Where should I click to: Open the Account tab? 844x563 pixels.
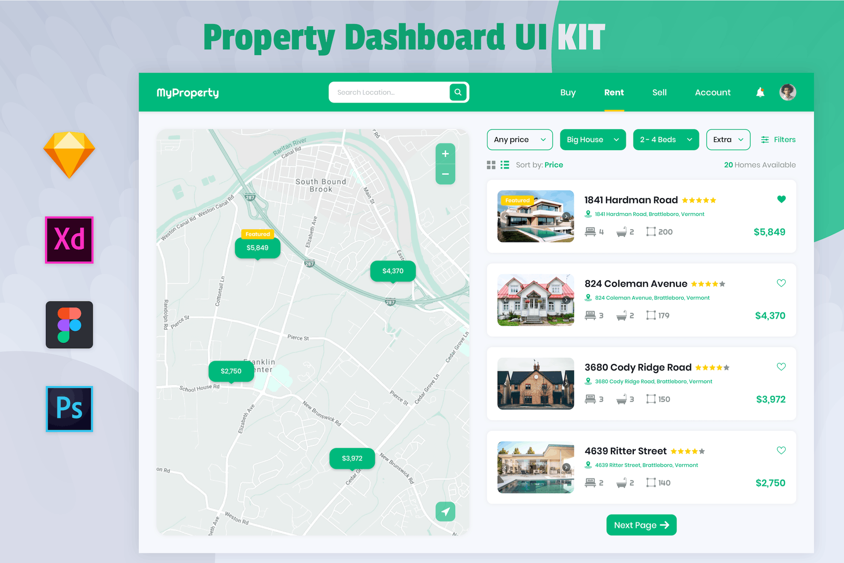tap(713, 92)
